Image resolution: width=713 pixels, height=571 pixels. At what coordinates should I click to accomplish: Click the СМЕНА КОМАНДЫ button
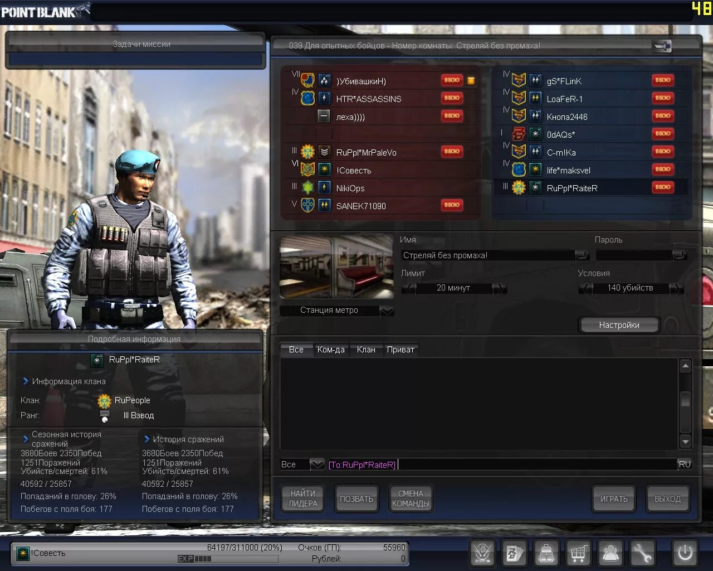tap(411, 499)
